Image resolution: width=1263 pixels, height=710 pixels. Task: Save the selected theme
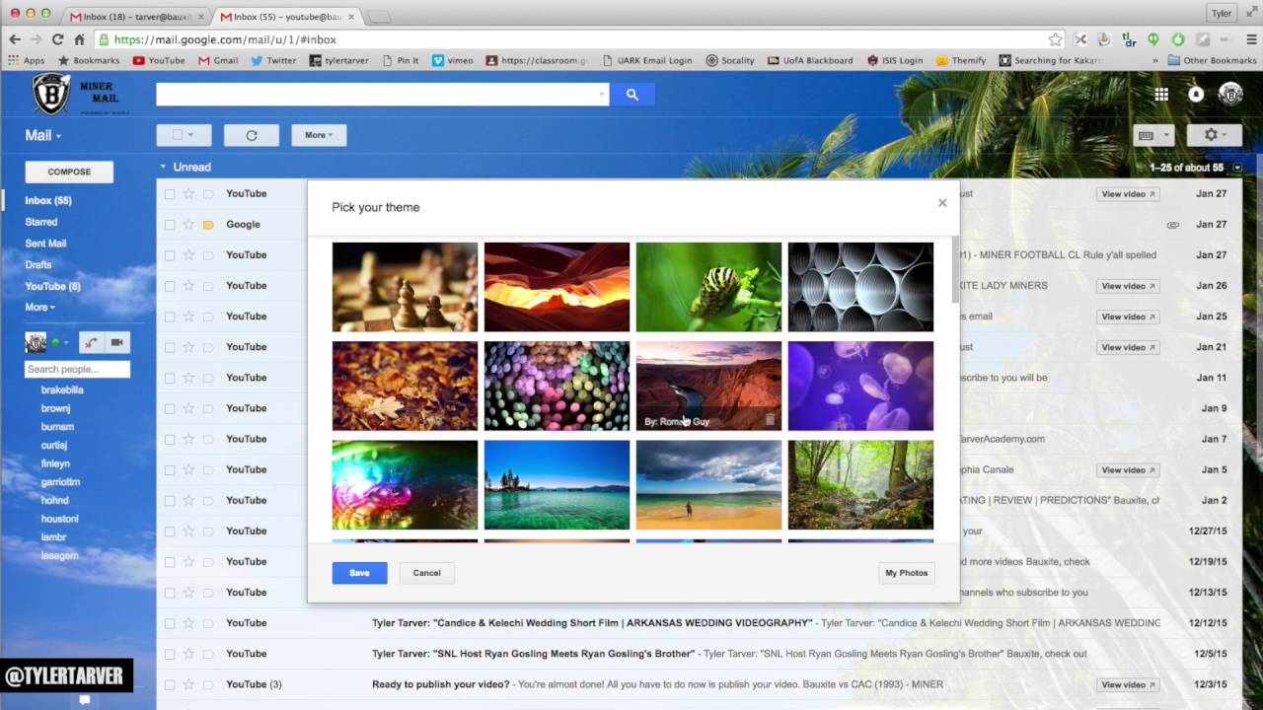[359, 573]
